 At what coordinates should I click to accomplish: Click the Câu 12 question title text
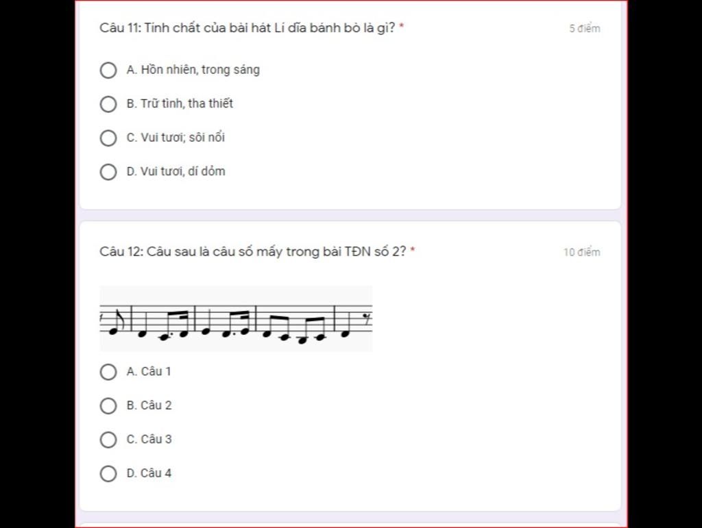click(x=253, y=252)
